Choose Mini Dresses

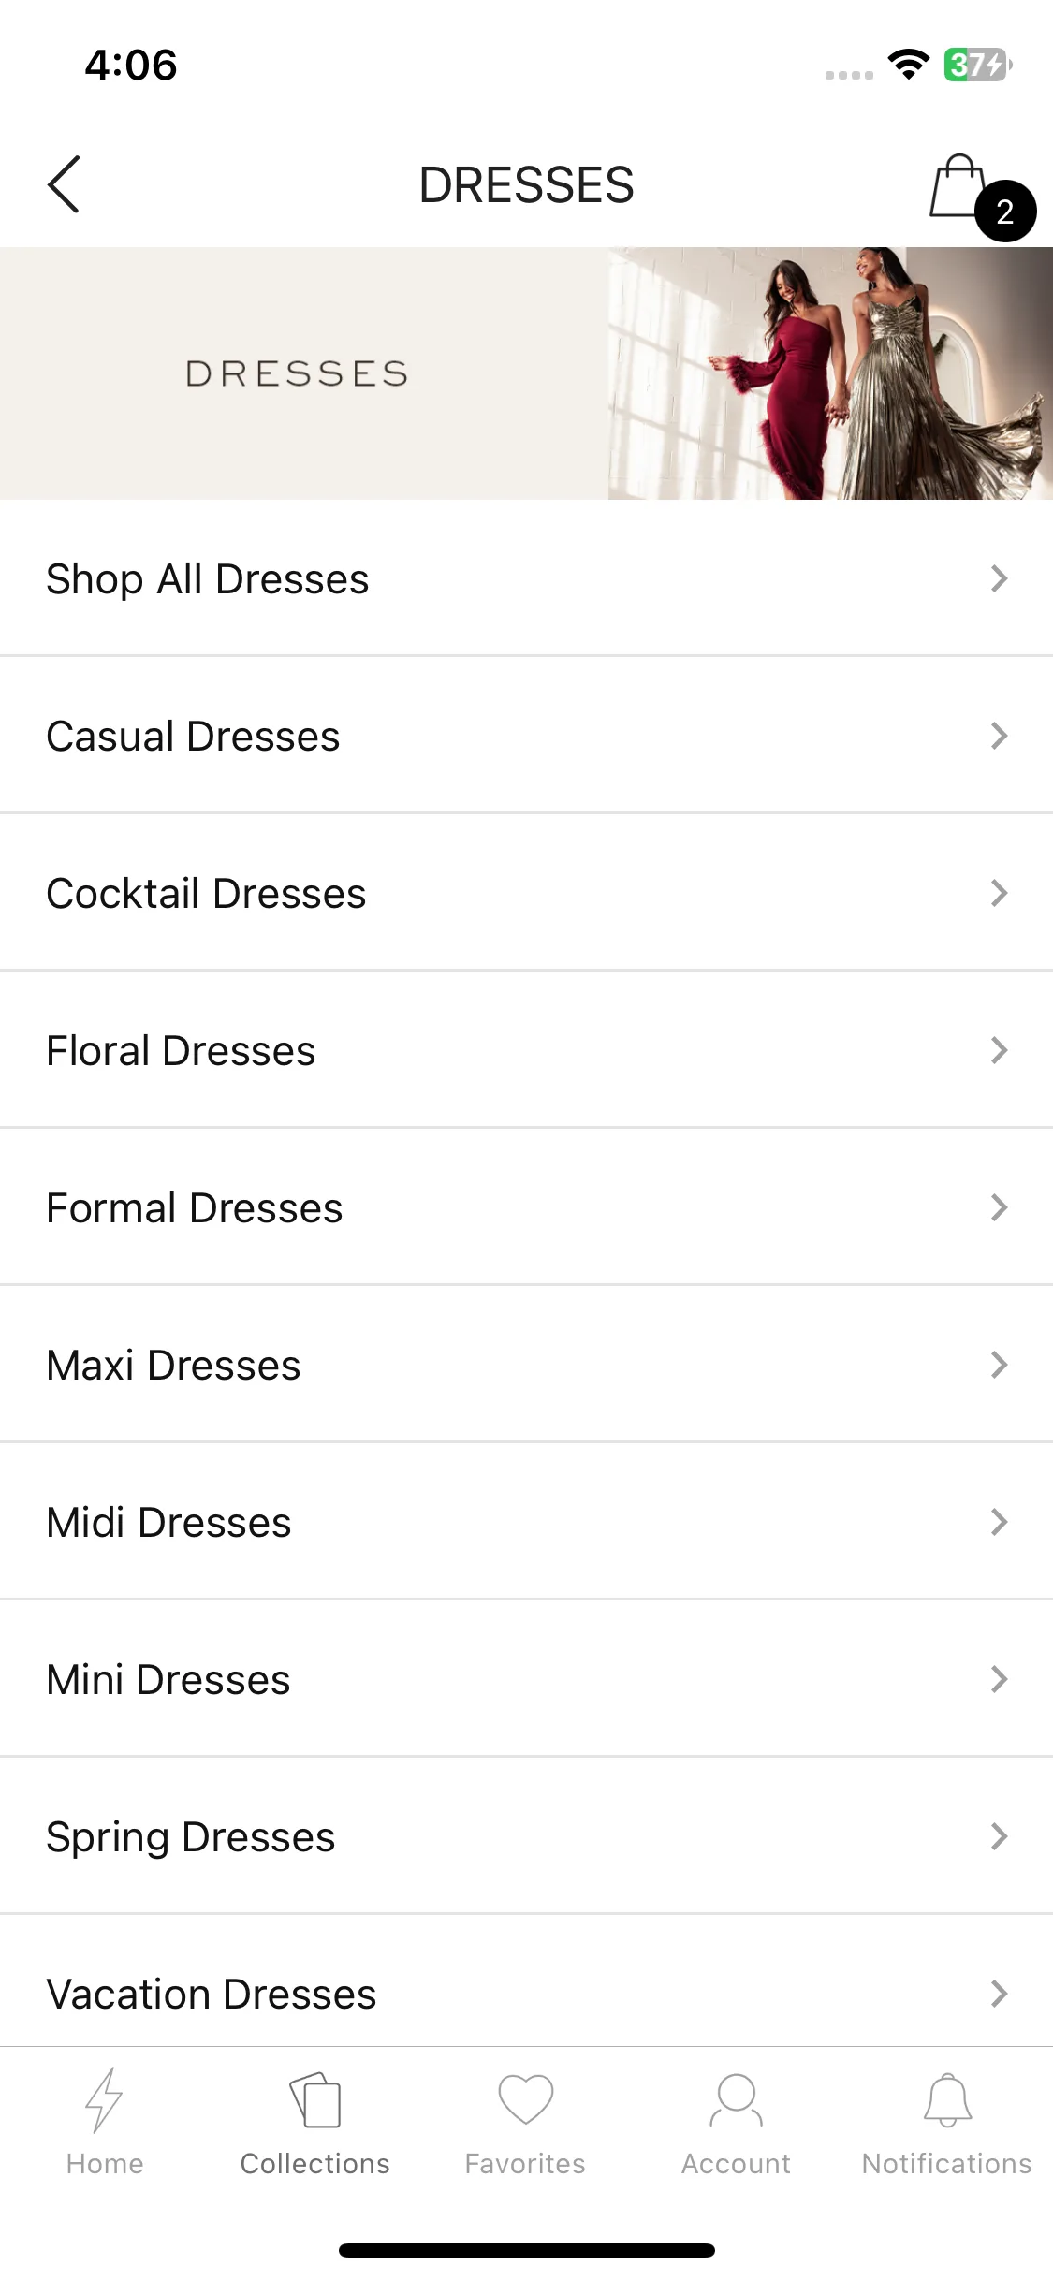(526, 1679)
